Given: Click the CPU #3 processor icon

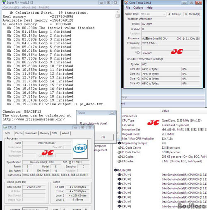Looking at the screenshot, I should coord(119,183).
